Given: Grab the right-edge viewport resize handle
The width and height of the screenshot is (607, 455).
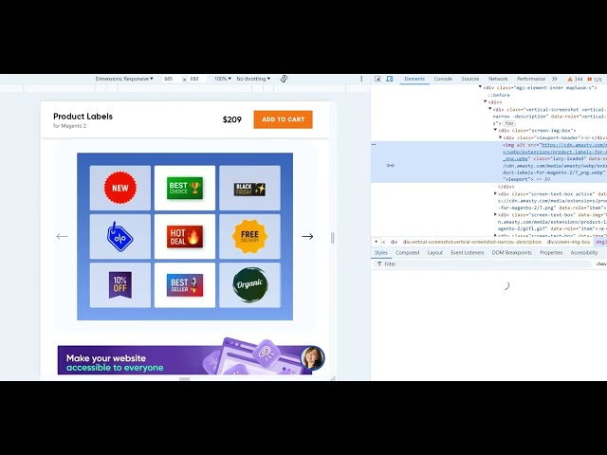Looking at the screenshot, I should 332,238.
